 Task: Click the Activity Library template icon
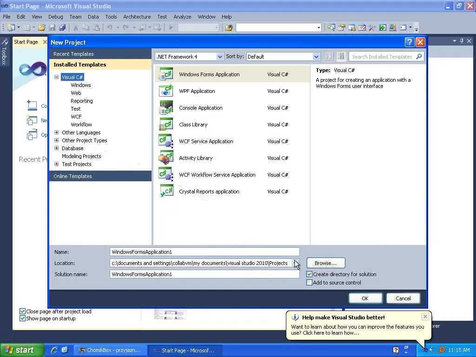tap(166, 158)
